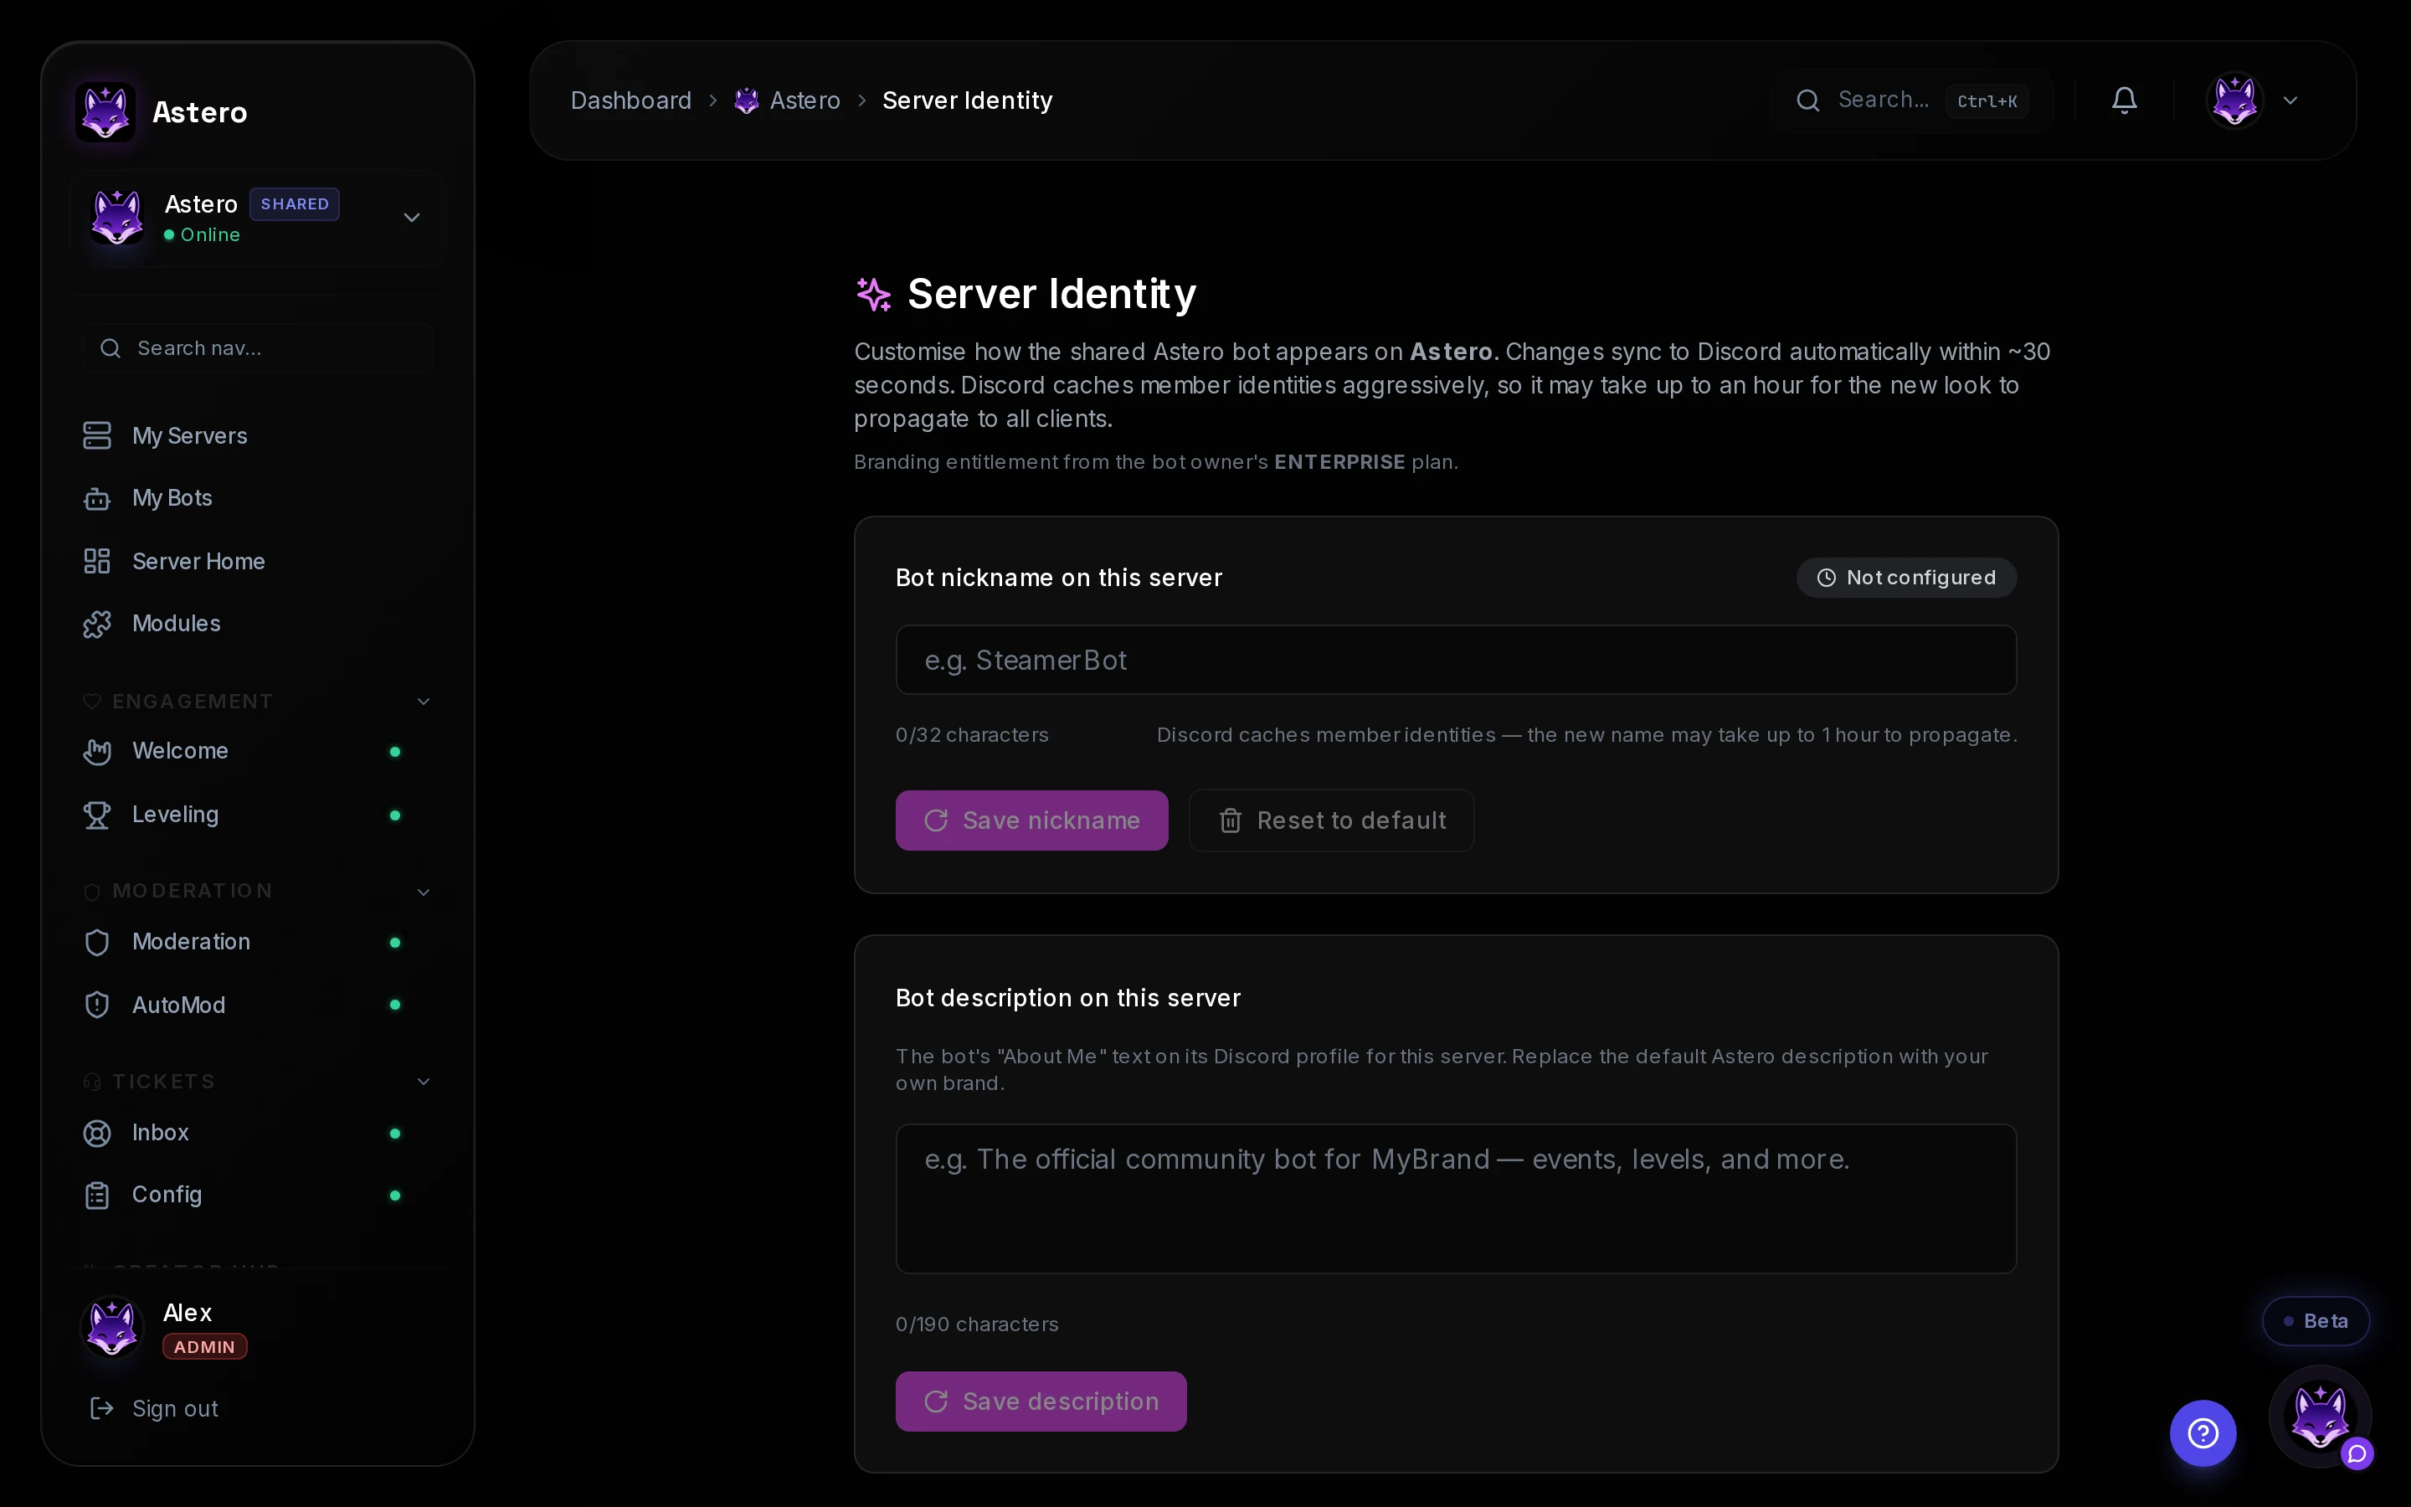Viewport: 2411px width, 1507px height.
Task: Click the "0/32 characters" counter text
Action: tap(971, 734)
